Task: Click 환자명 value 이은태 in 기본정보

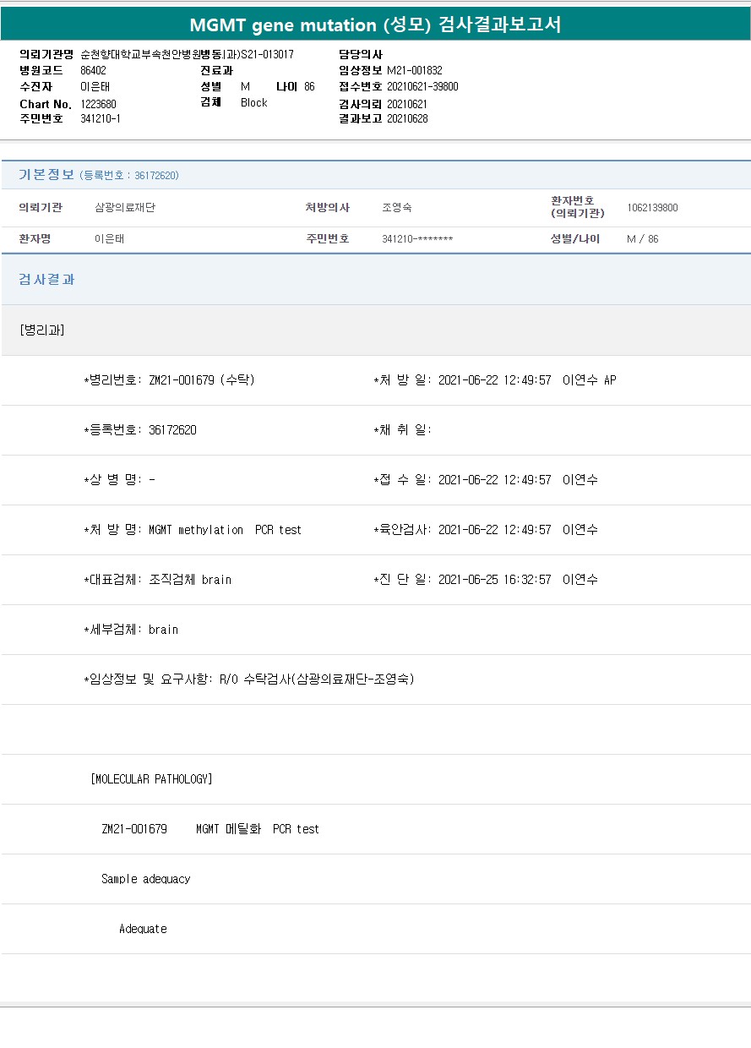Action: coord(110,239)
